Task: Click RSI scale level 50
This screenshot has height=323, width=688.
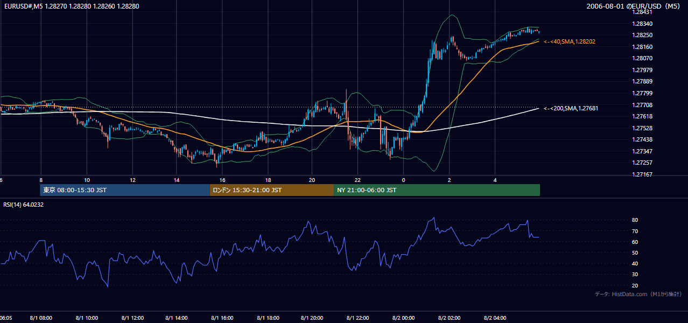Action: pyautogui.click(x=635, y=252)
